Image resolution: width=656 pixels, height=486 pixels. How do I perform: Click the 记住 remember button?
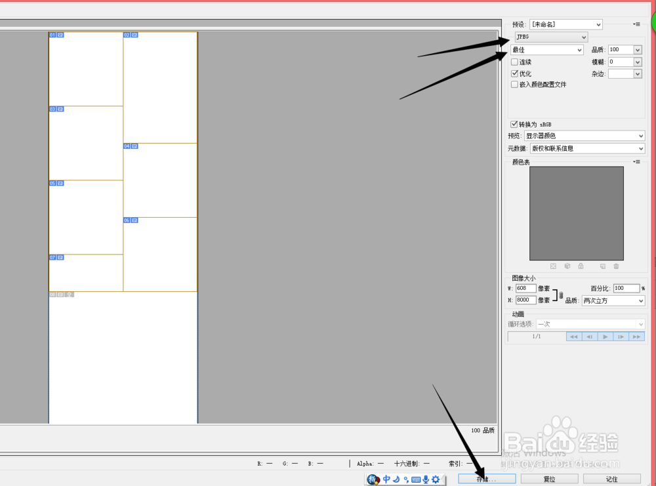(611, 479)
